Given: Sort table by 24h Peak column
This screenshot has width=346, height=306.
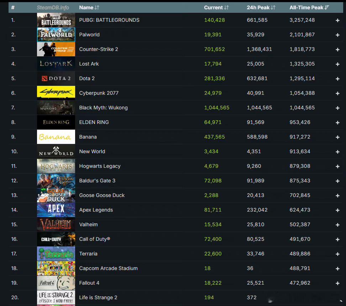Looking at the screenshot, I should tap(261, 7).
